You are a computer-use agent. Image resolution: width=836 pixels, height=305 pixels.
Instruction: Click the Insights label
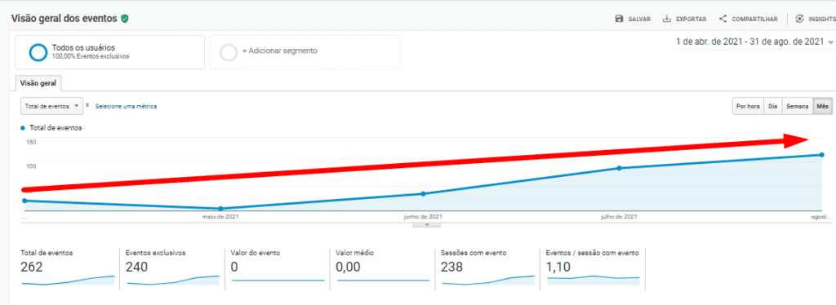coord(822,19)
